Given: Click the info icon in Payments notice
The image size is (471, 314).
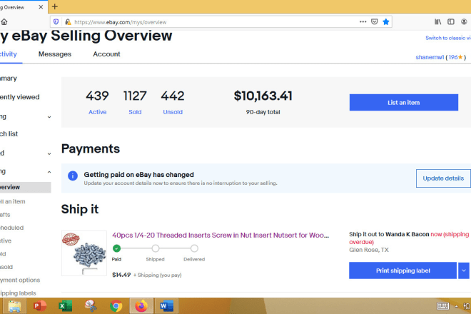Looking at the screenshot, I should coord(73,176).
